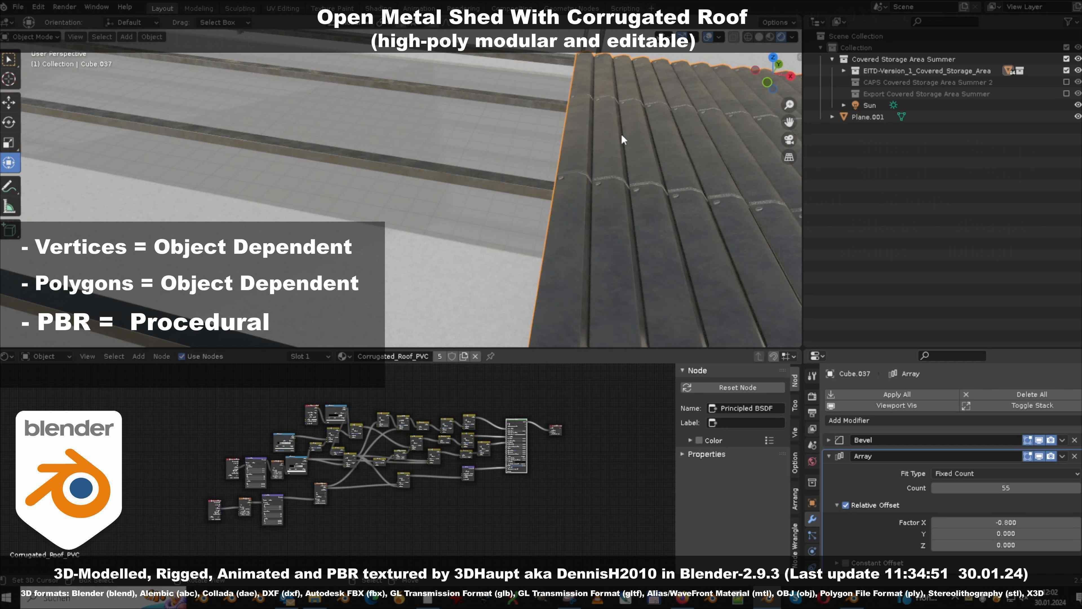Enable the Export Covered Storage Area Summer checkbox
This screenshot has width=1082, height=609.
[x=1066, y=93]
